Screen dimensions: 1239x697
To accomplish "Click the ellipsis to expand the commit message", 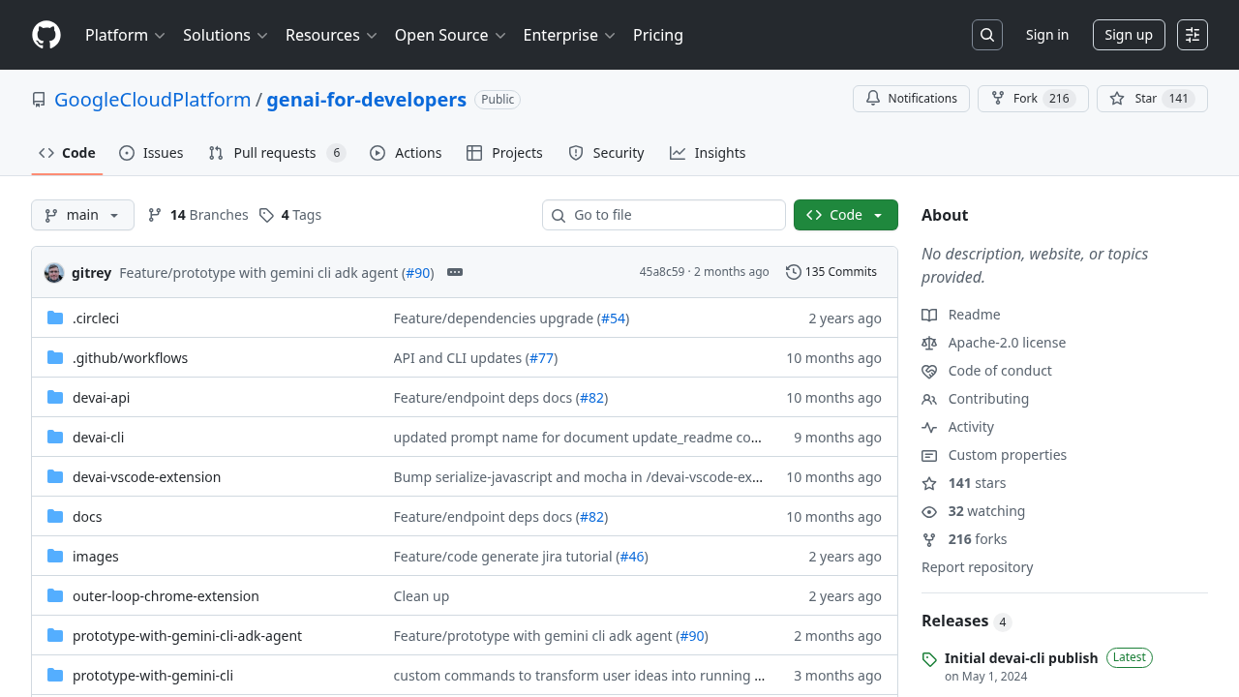I will point(455,272).
